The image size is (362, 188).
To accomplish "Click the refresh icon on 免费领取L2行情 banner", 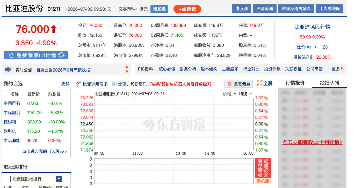I will click(61, 55).
